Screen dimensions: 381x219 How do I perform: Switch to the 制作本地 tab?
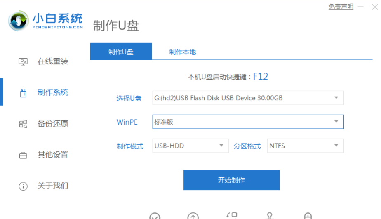182,52
